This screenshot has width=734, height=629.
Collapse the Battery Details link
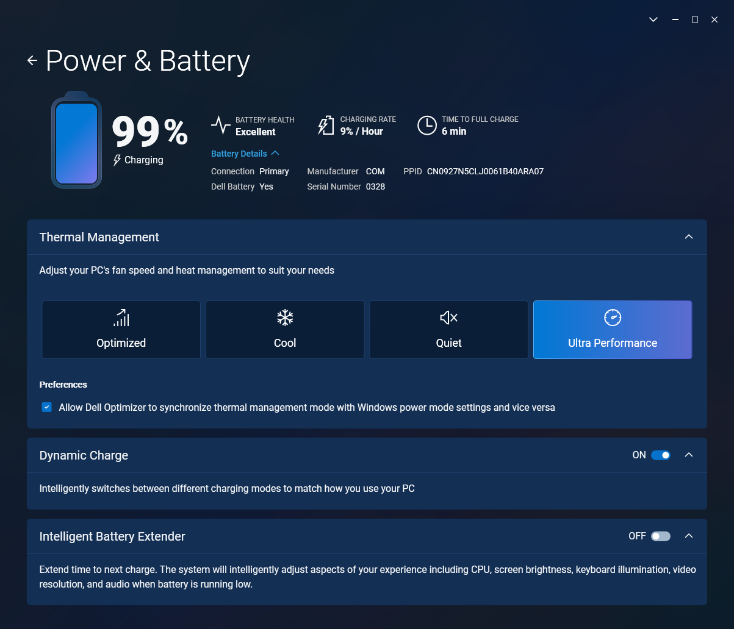click(x=245, y=154)
